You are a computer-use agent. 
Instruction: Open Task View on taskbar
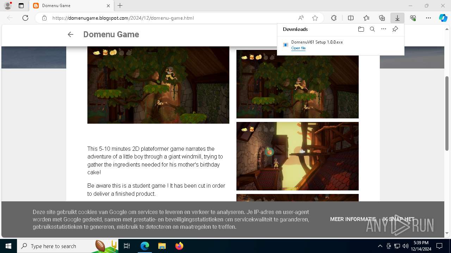(127, 246)
